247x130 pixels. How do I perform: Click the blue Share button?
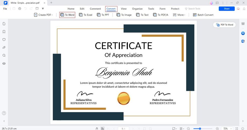pos(227,9)
